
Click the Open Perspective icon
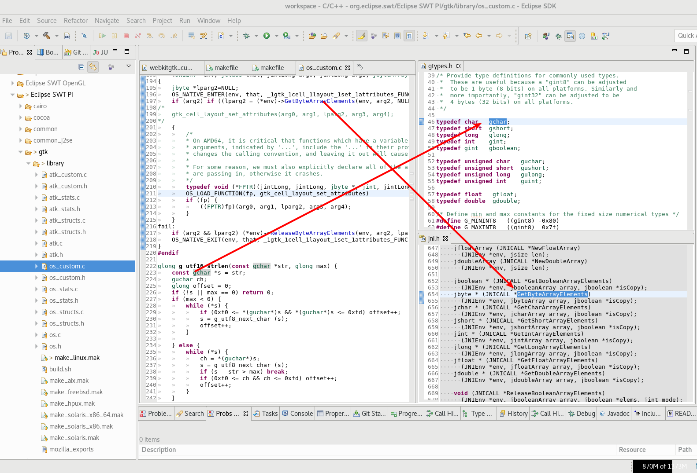coord(528,36)
